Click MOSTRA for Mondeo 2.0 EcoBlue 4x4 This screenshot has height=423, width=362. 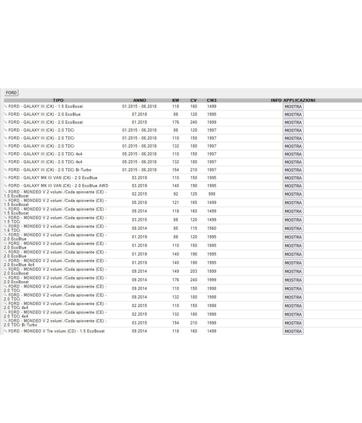click(x=293, y=263)
